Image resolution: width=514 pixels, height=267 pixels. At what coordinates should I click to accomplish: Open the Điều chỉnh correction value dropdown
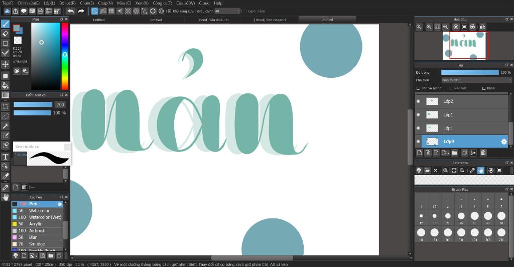tap(227, 11)
